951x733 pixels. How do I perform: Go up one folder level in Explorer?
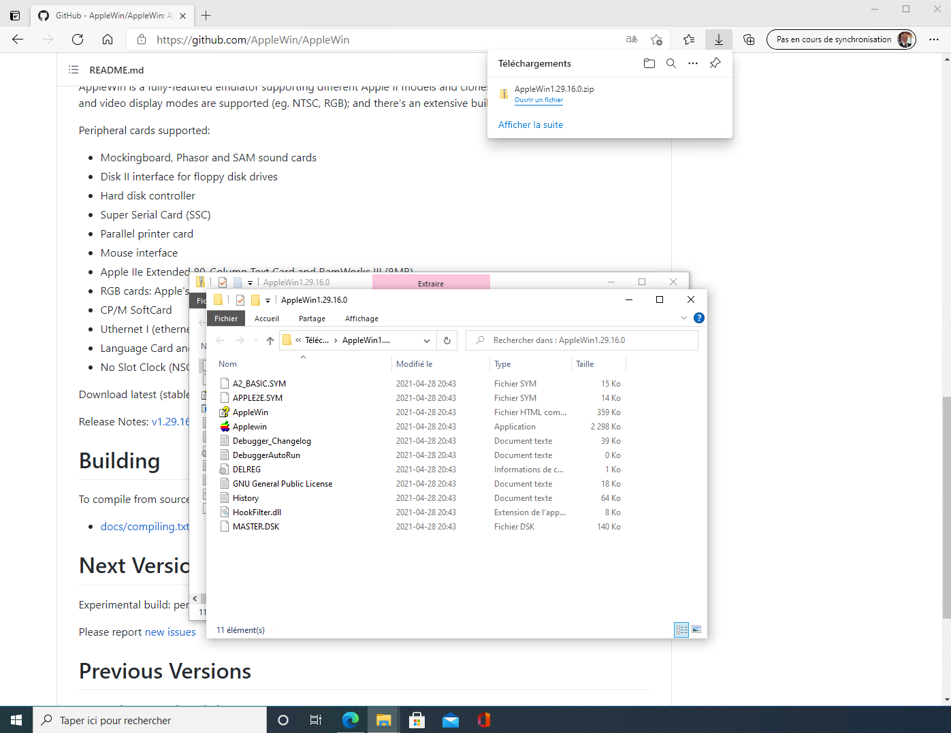coord(270,340)
